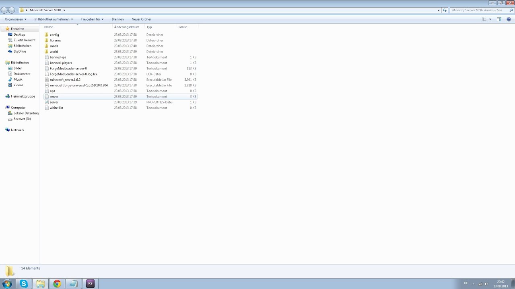Select the Bibliotheken group header
The height and width of the screenshot is (289, 515).
[20, 63]
